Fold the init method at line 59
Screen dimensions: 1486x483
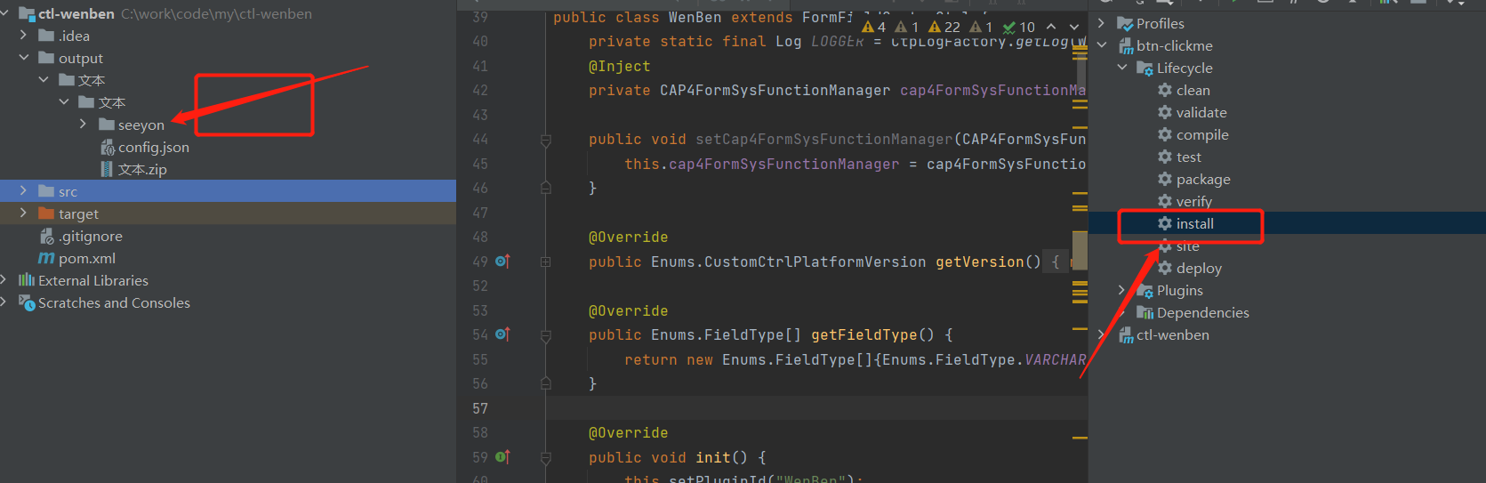546,457
